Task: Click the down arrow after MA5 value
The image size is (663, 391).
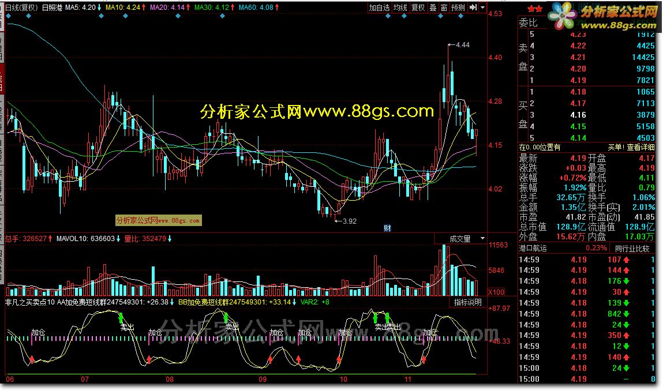Action: 99,7
